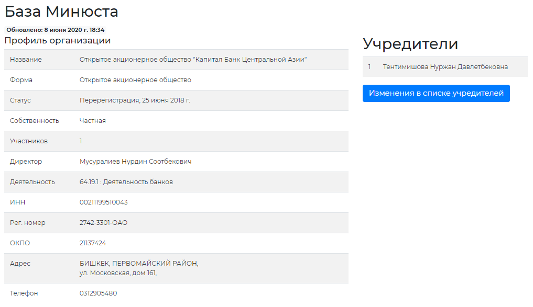
Task: Click the registration number 2742-3301-ОАО
Action: (x=103, y=223)
